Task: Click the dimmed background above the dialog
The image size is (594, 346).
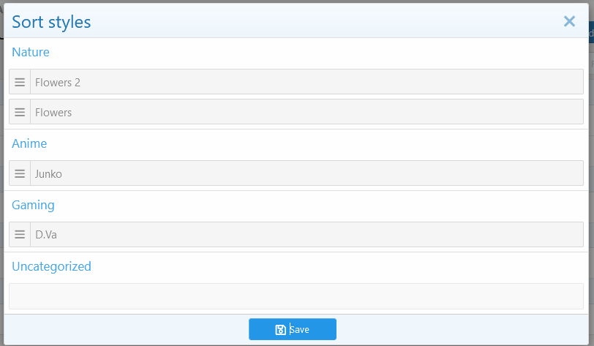Action: coord(296,1)
